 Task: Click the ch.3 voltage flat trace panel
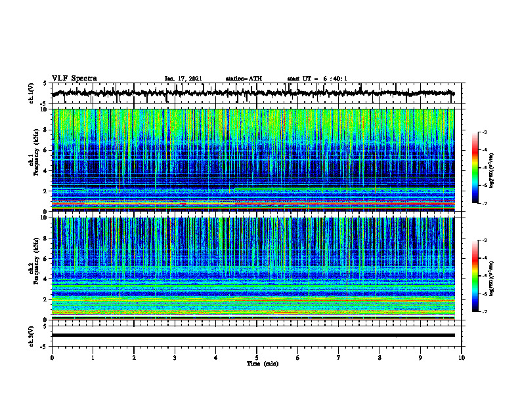(x=257, y=336)
